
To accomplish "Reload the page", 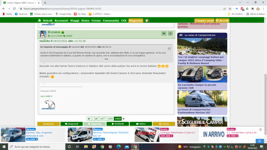I will [14, 9].
